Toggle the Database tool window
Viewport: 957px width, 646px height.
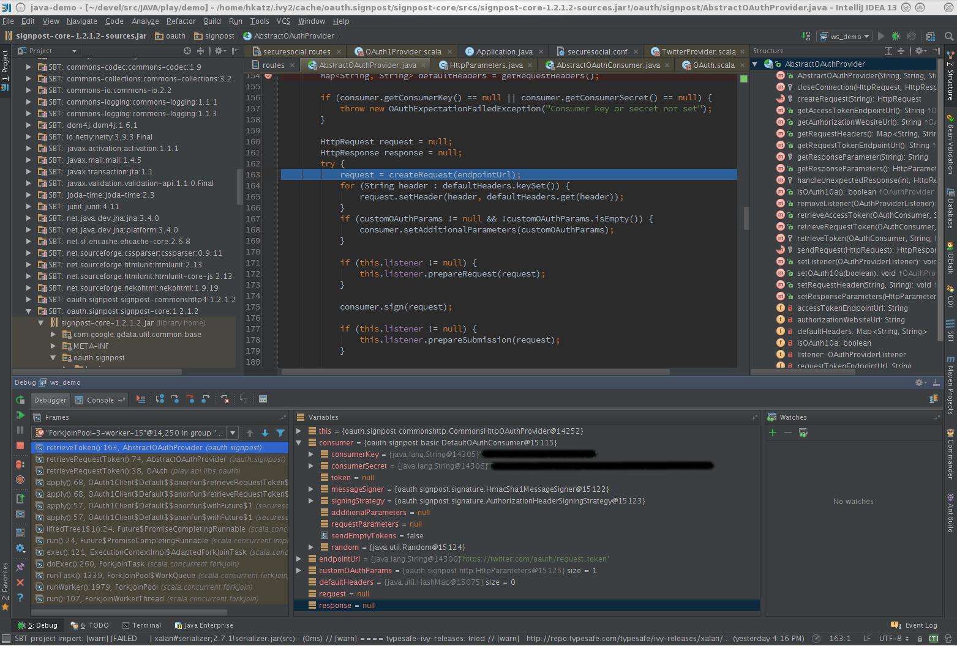(950, 209)
